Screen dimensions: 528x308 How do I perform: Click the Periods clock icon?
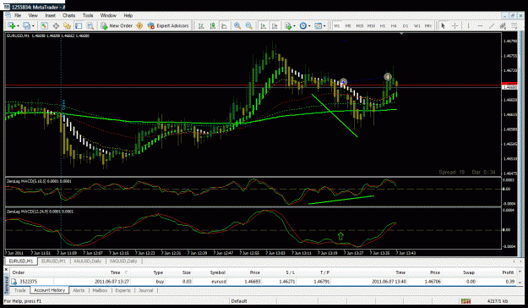coord(302,25)
